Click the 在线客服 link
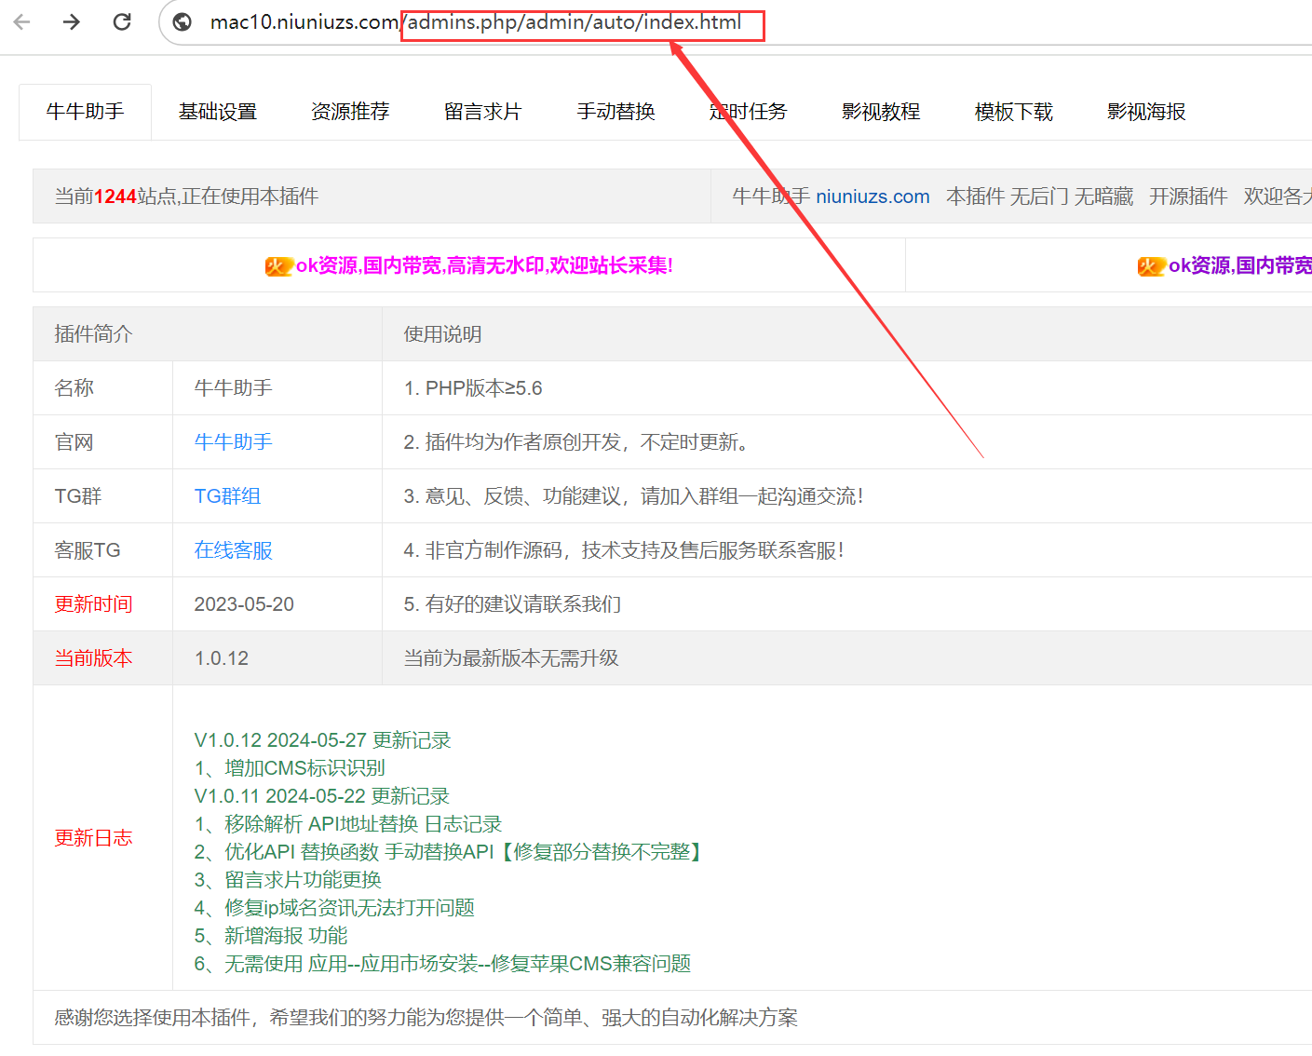Image resolution: width=1312 pixels, height=1056 pixels. click(x=233, y=550)
